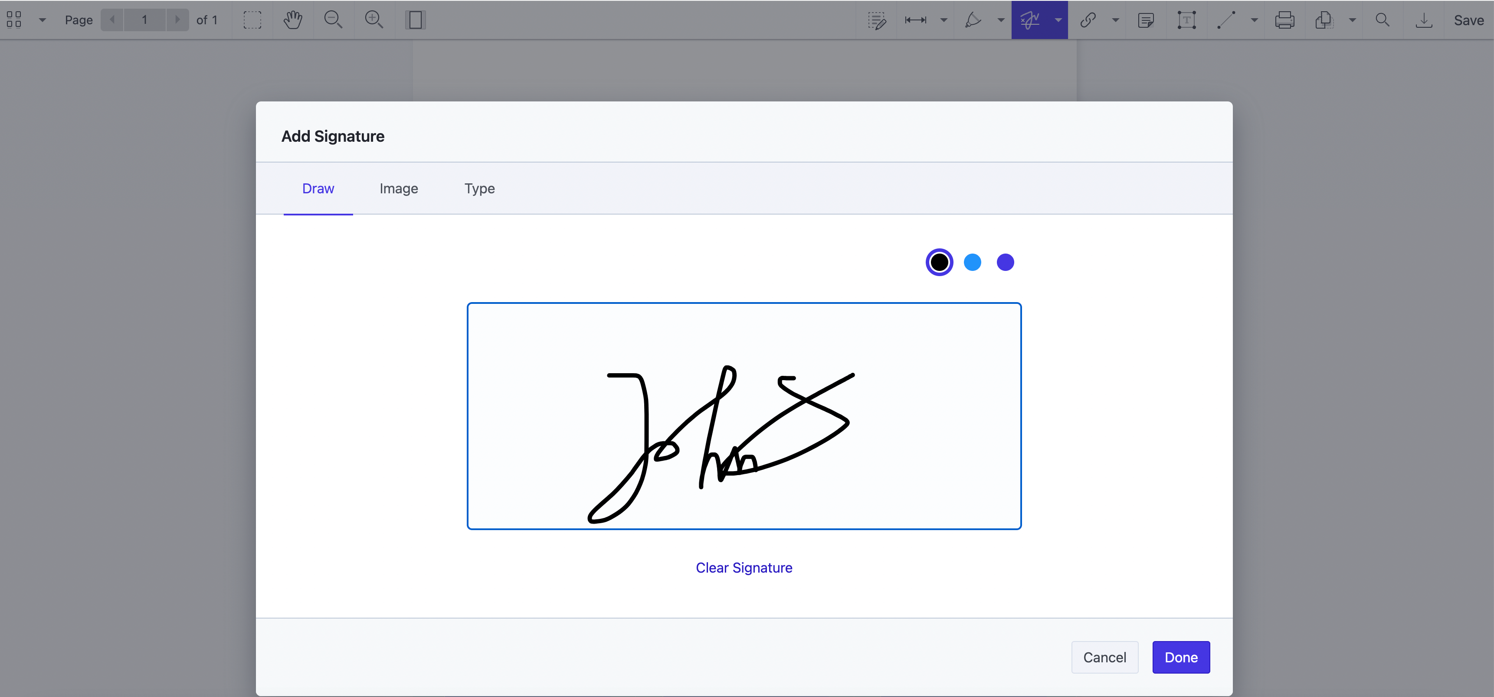This screenshot has width=1494, height=697.
Task: Select the light blue ink color
Action: 973,263
